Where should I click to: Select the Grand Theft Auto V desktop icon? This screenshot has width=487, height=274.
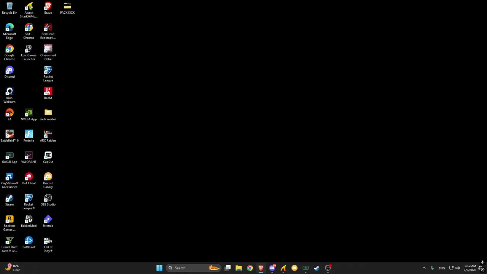[x=10, y=244]
